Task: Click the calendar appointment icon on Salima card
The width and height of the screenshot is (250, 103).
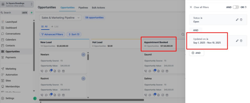Action: [x=167, y=95]
